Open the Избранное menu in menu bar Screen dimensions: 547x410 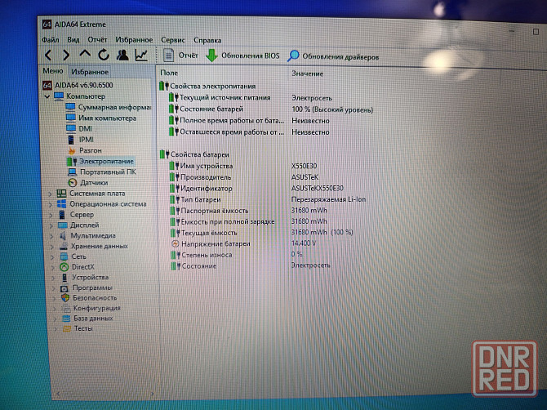coord(134,40)
